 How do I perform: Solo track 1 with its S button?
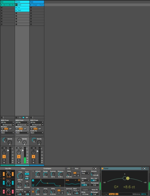(4, 160)
